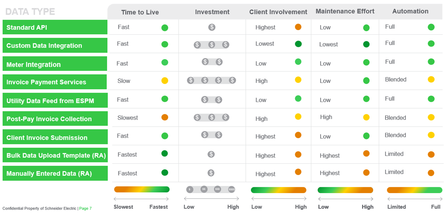Click the Page 7 footer text

click(85, 209)
